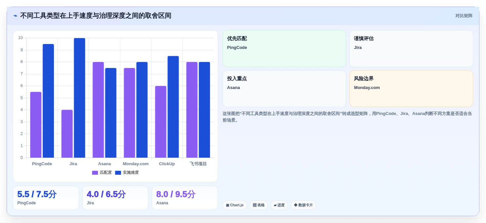Open the 谨慎评估 Jira card
The width and height of the screenshot is (486, 223).
click(x=411, y=49)
